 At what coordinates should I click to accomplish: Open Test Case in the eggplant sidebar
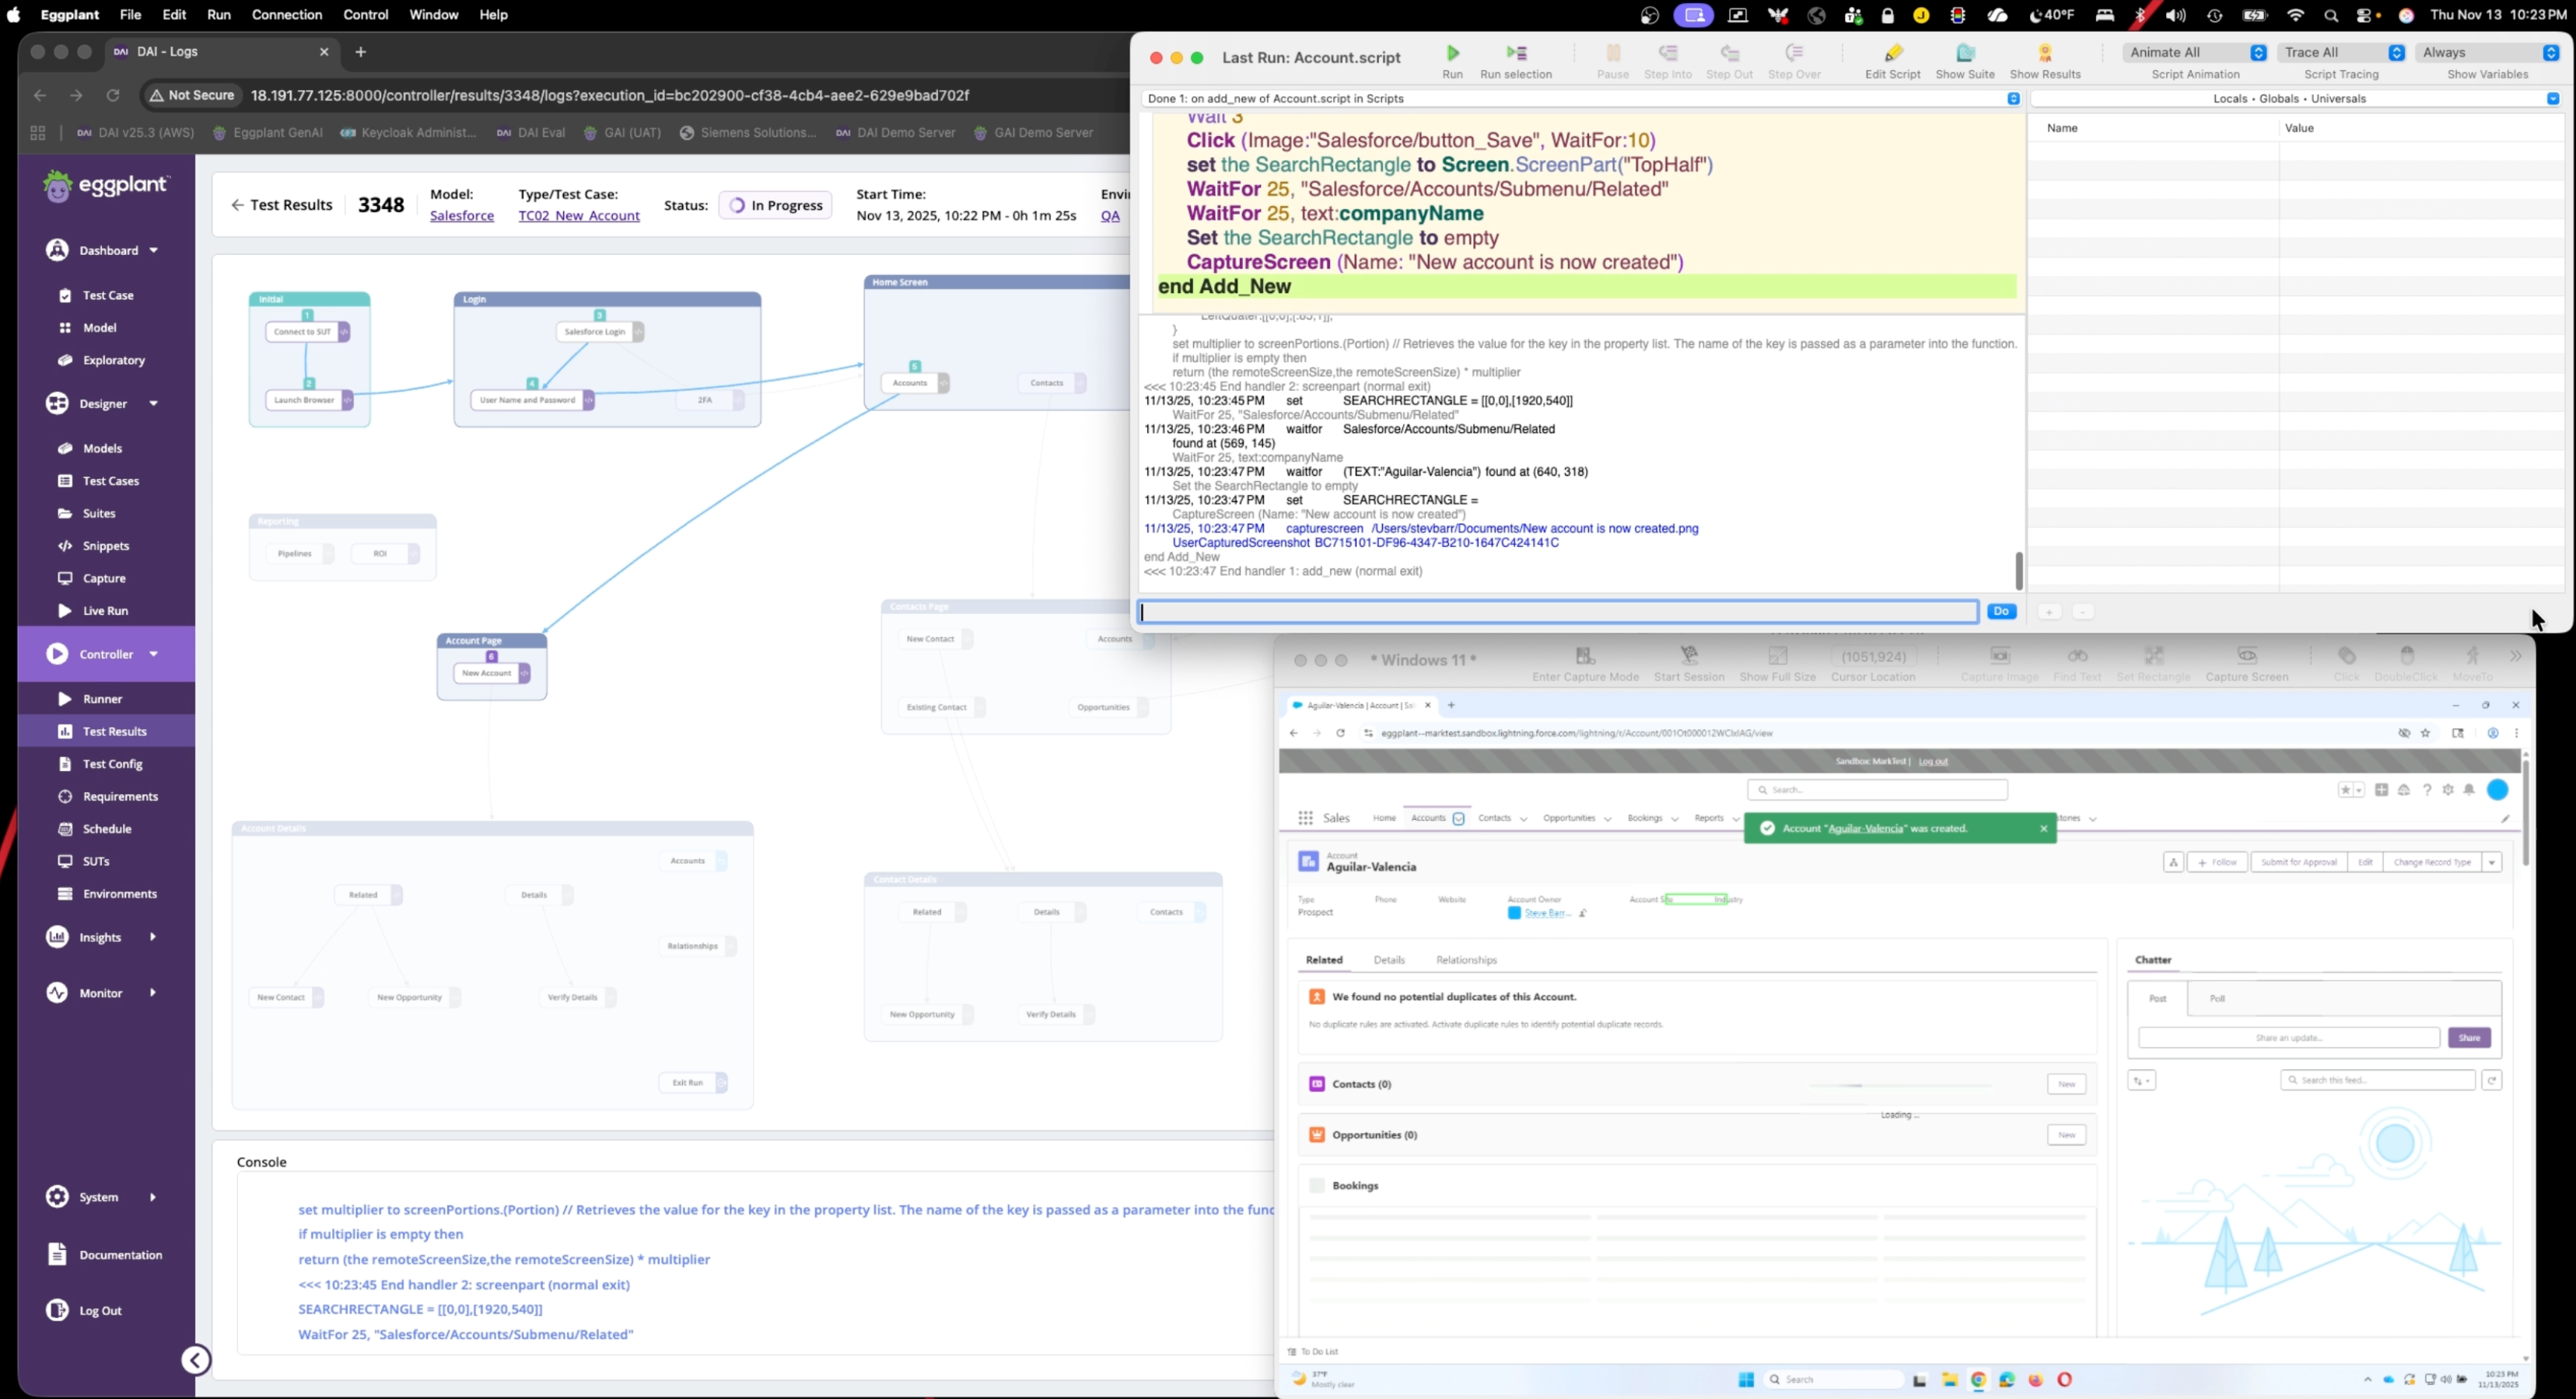[x=107, y=296]
